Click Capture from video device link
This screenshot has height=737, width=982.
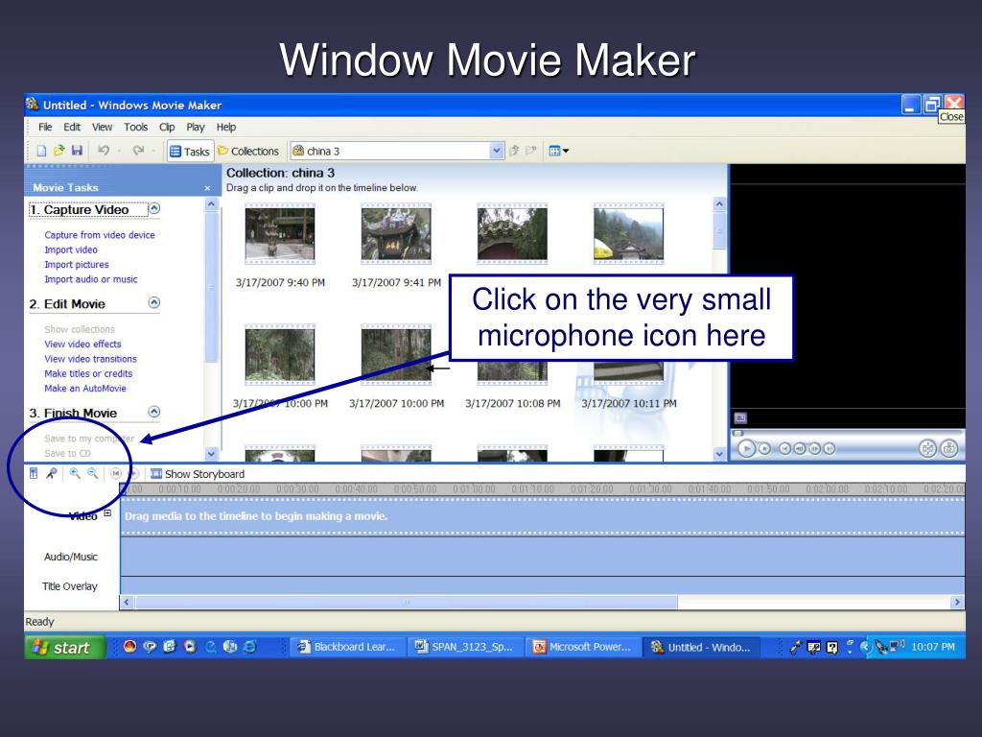click(x=100, y=235)
